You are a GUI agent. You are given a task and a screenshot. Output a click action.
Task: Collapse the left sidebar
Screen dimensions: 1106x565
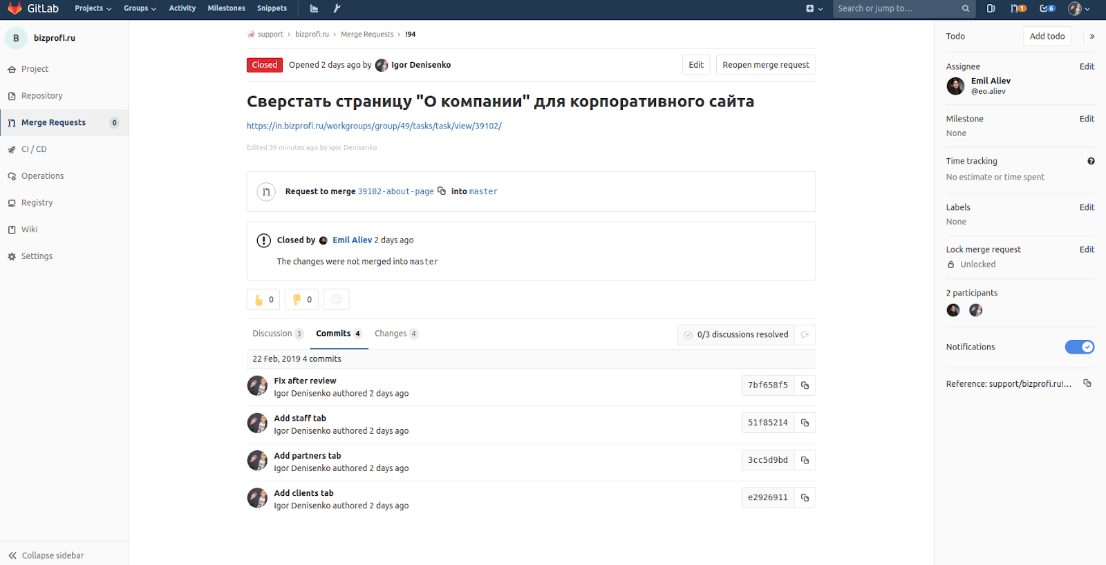click(x=46, y=555)
